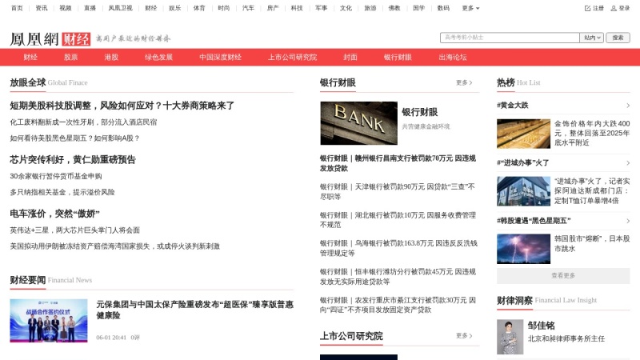Focus the search input field
Screen dimensions: 640x360
pos(510,38)
